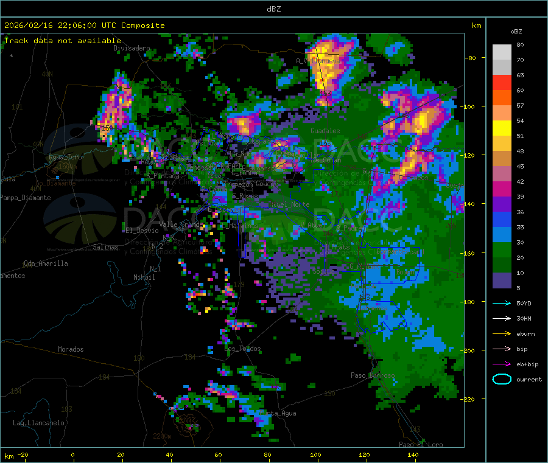The width and height of the screenshot is (548, 463).
Task: Click the timestamp '2026/02/16 22:06:00 UTC Composite'
Action: click(84, 26)
